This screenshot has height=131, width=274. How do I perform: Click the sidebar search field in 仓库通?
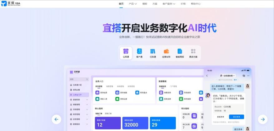pyautogui.click(x=79, y=79)
